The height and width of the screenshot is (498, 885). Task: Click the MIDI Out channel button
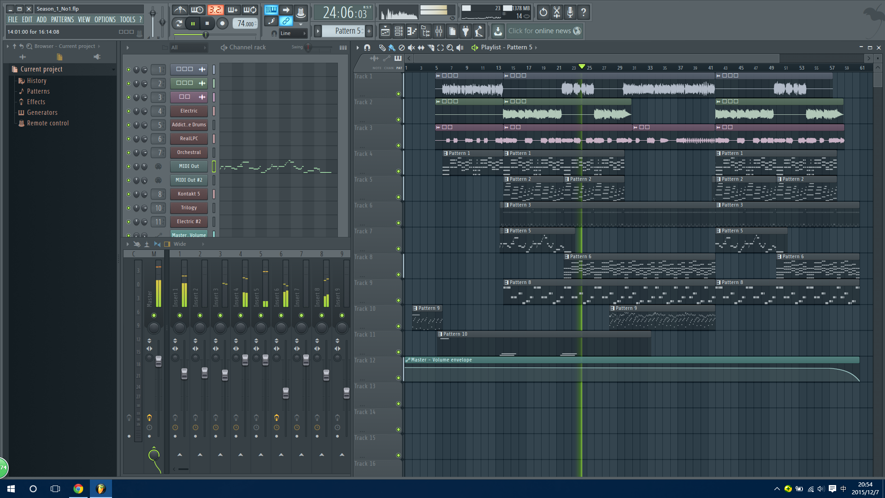click(189, 166)
